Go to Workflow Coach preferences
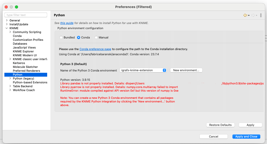This screenshot has height=144, width=267. point(24,90)
